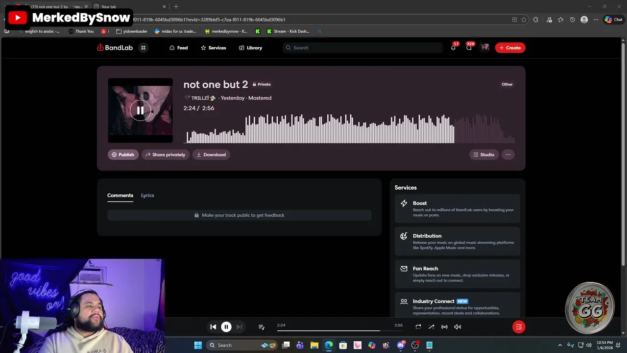Skip to previous track in player bar
The height and width of the screenshot is (353, 627).
point(213,327)
